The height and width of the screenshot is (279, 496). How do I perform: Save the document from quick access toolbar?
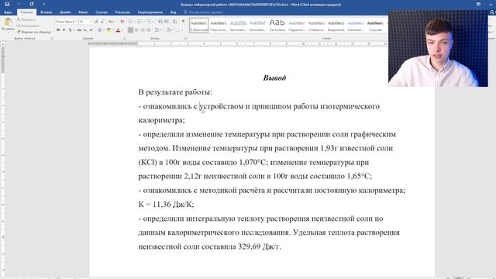click(7, 4)
